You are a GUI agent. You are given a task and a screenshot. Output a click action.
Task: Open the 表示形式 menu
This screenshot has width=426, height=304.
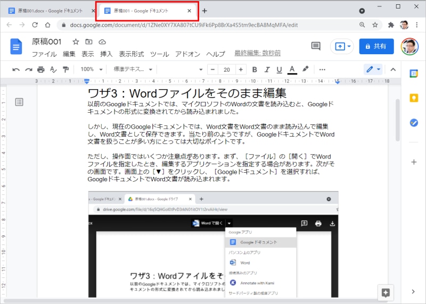[x=132, y=54]
